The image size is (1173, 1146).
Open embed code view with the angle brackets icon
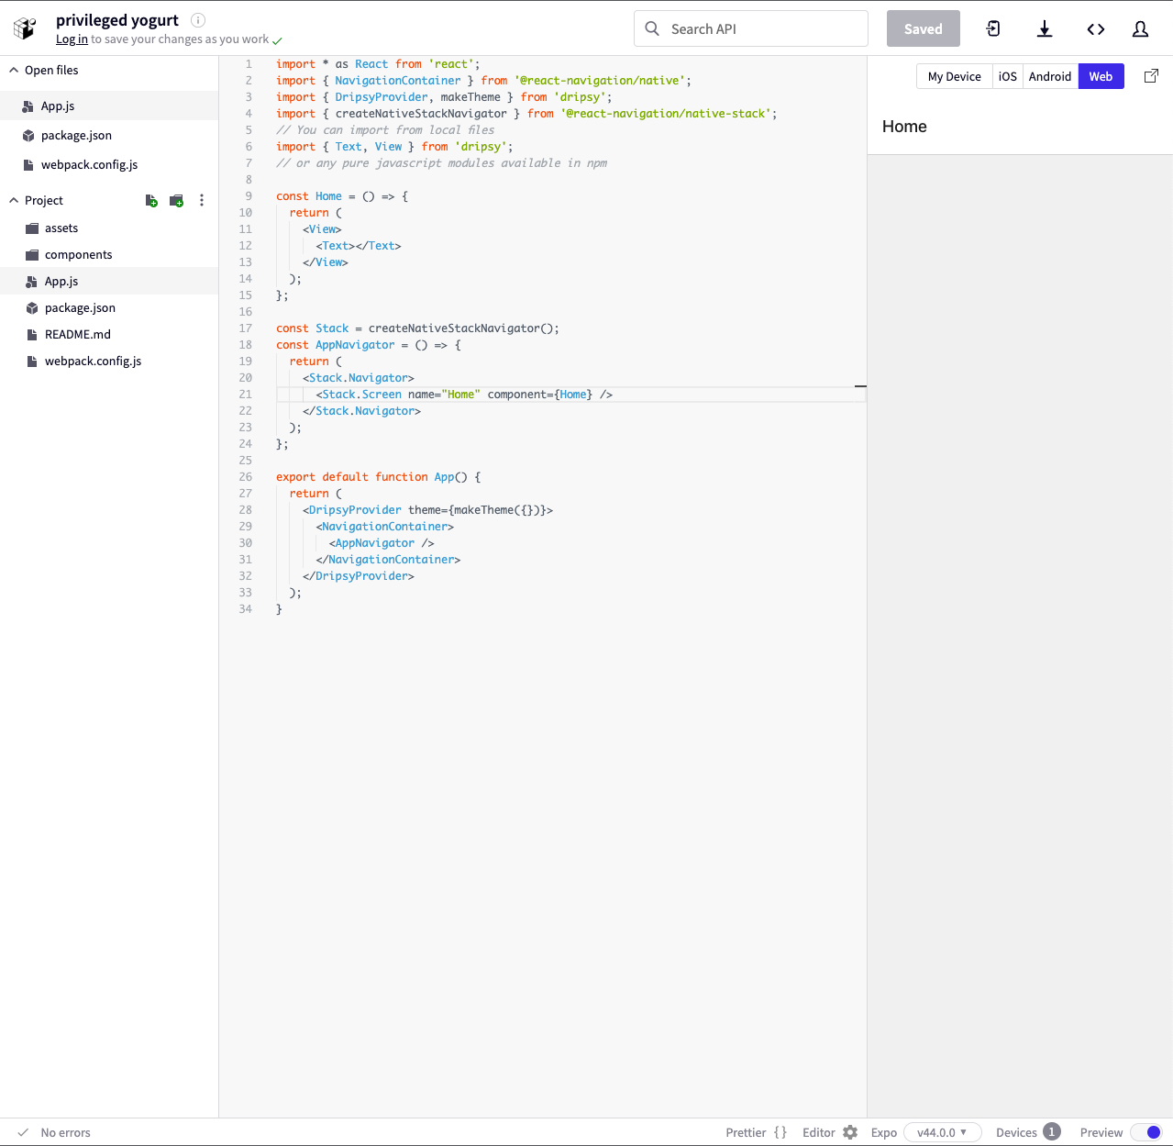(x=1096, y=28)
